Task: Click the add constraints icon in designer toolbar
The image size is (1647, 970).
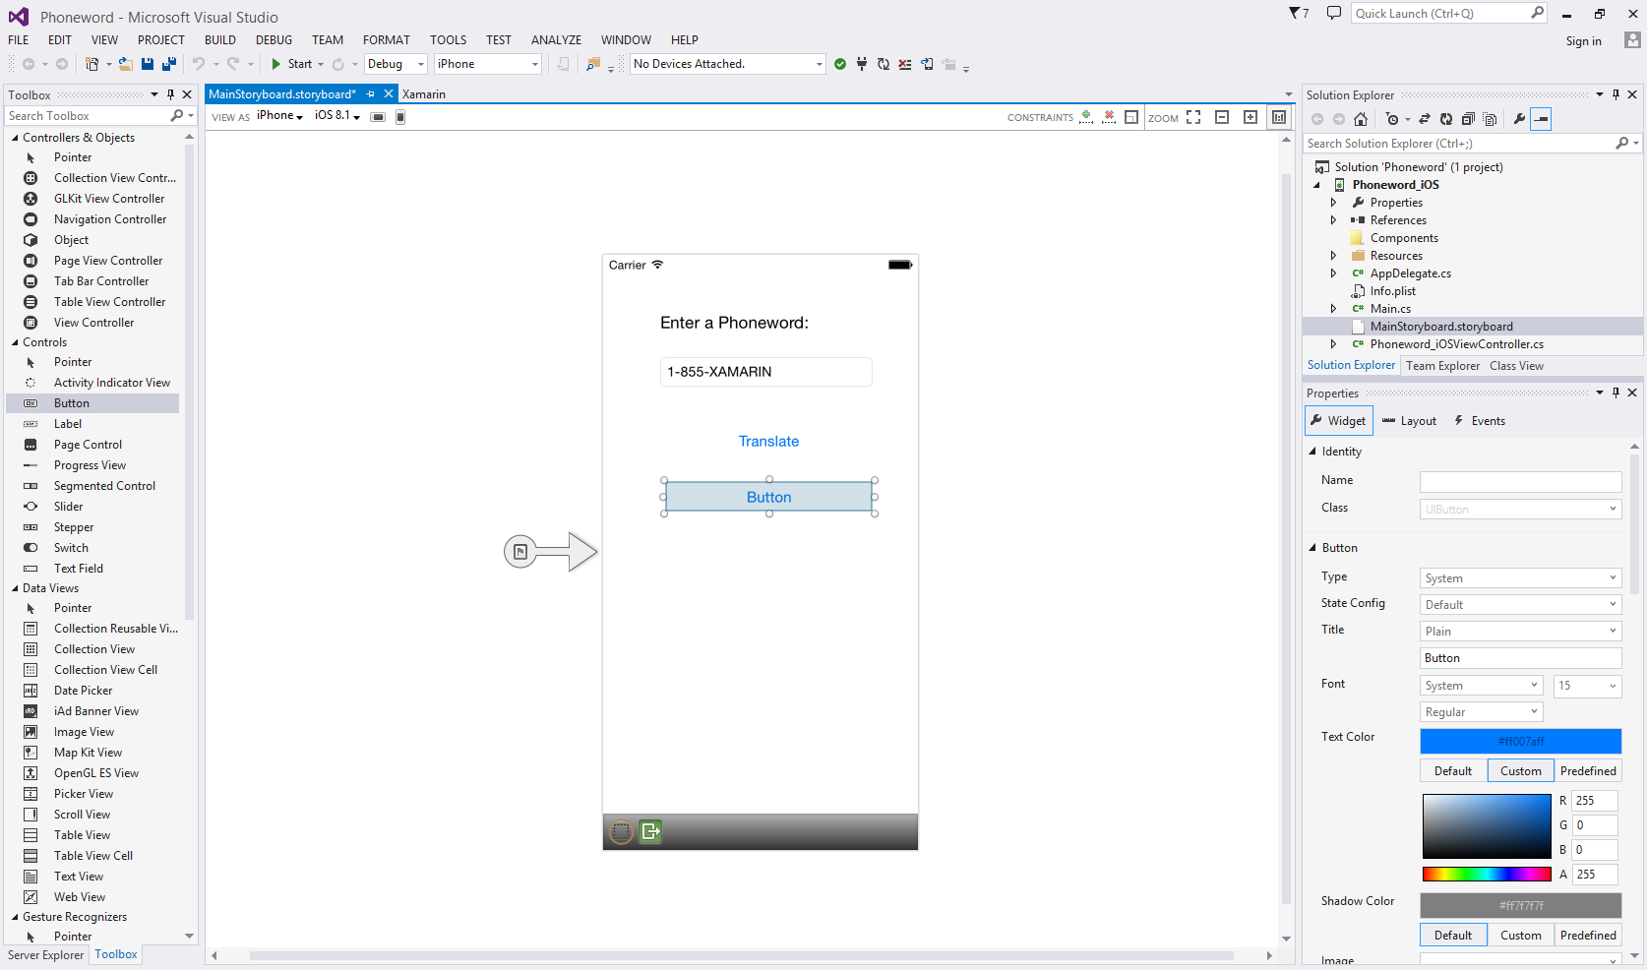Action: click(x=1086, y=117)
